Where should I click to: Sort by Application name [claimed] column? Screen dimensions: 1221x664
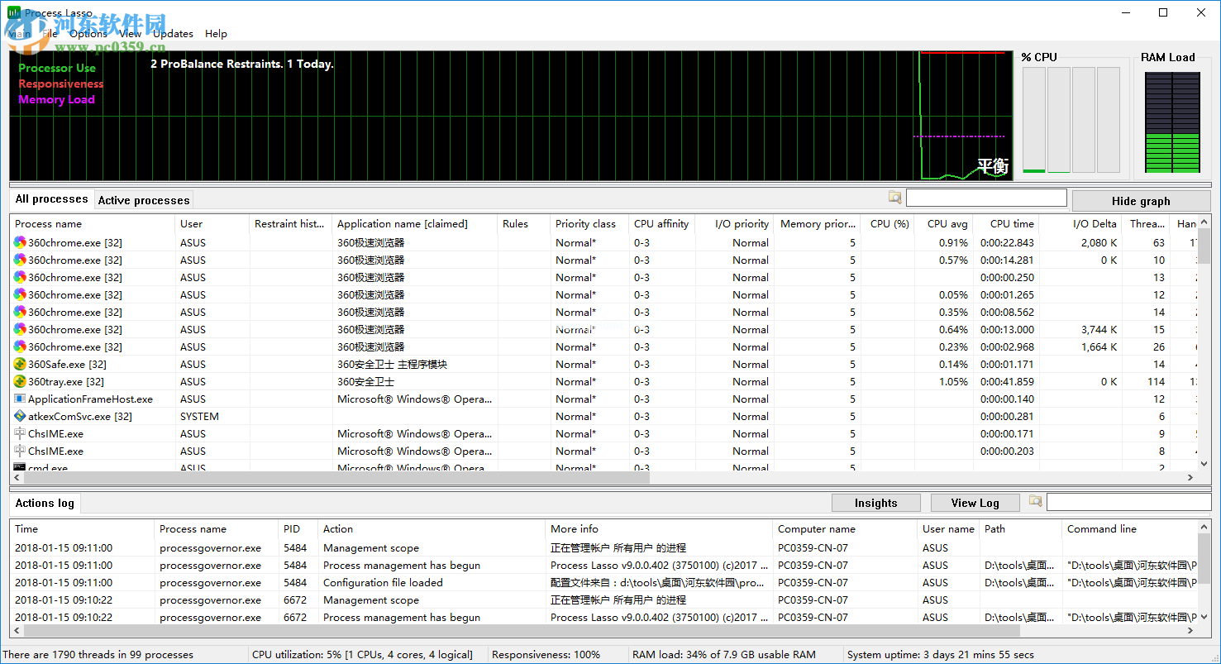pyautogui.click(x=415, y=224)
